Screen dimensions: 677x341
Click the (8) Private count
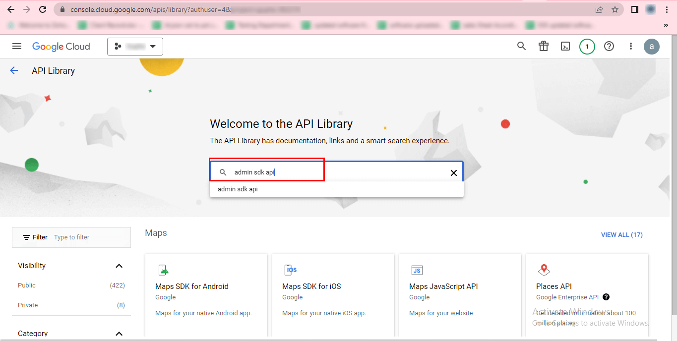point(121,305)
